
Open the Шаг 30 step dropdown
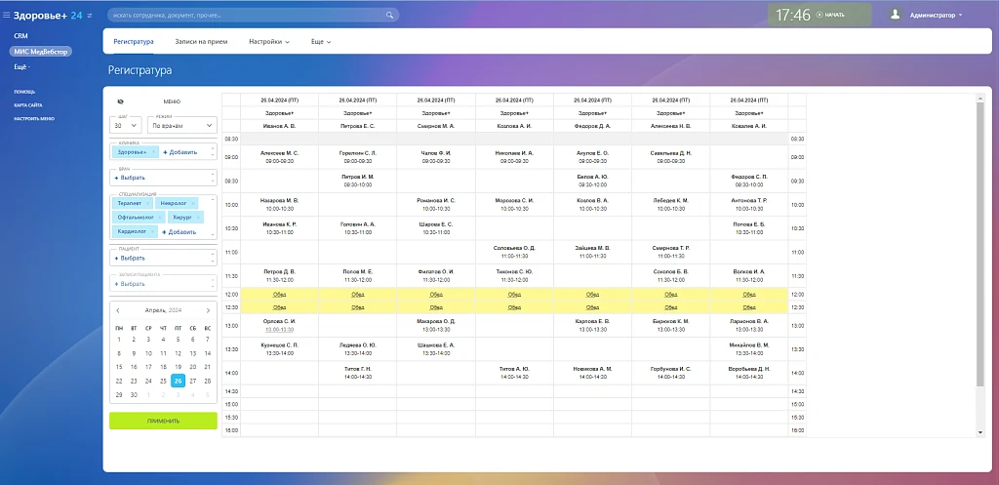pos(126,126)
